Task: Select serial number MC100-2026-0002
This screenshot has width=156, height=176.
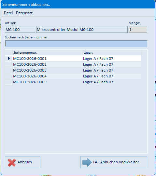Action: pos(47,64)
